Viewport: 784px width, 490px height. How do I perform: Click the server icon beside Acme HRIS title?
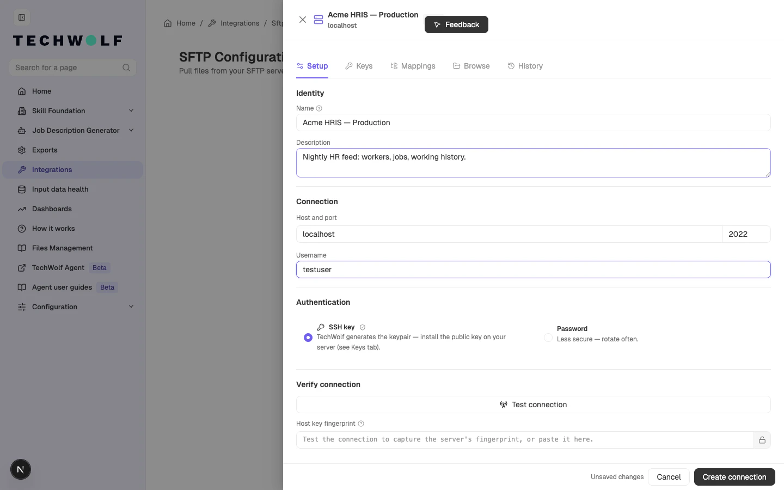click(x=318, y=20)
